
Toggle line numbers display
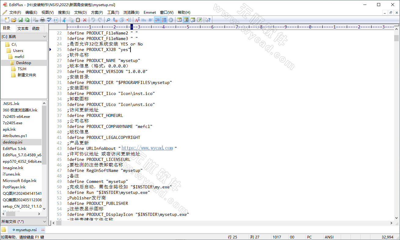click(163, 20)
